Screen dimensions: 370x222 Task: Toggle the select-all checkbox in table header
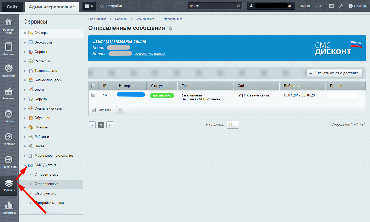[94, 86]
